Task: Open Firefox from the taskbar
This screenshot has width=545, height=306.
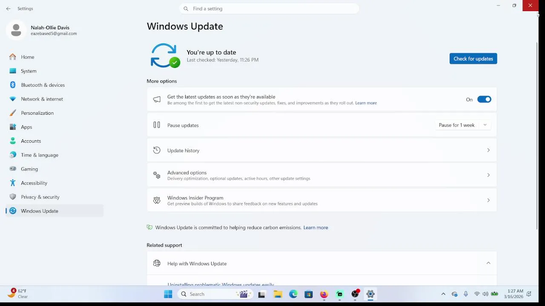Action: [324, 294]
